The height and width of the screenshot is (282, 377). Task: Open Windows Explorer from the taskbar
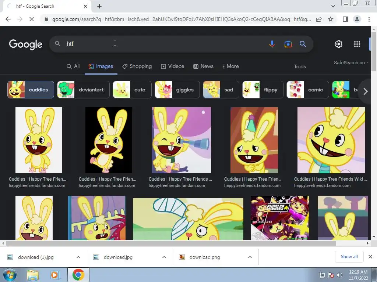pyautogui.click(x=33, y=275)
